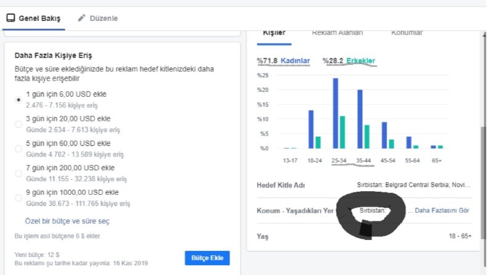
Task: Click the Günde 11.155 - 32.238 kişiye eriş text
Action: pyautogui.click(x=76, y=179)
